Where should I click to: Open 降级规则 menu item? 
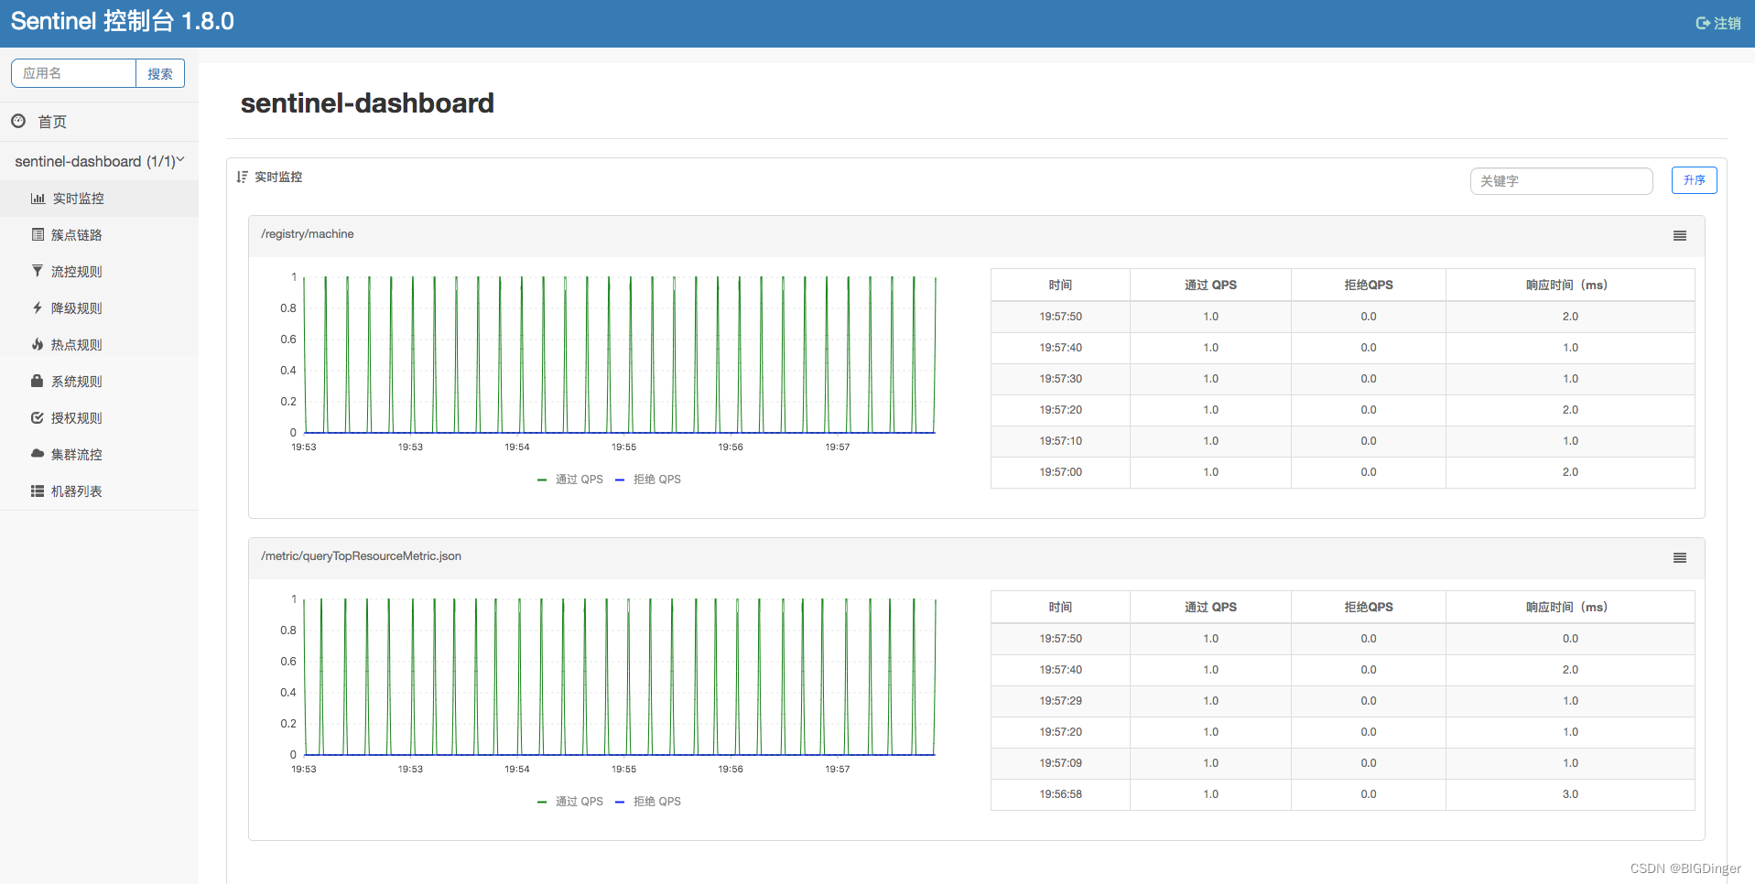tap(99, 308)
